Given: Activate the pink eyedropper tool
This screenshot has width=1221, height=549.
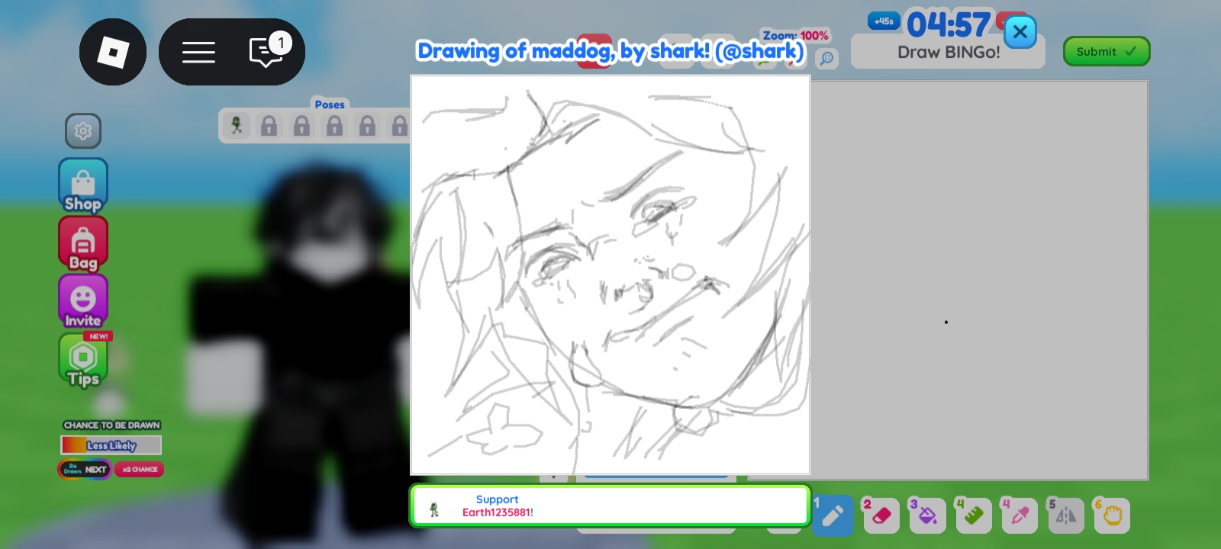Looking at the screenshot, I should point(1020,515).
